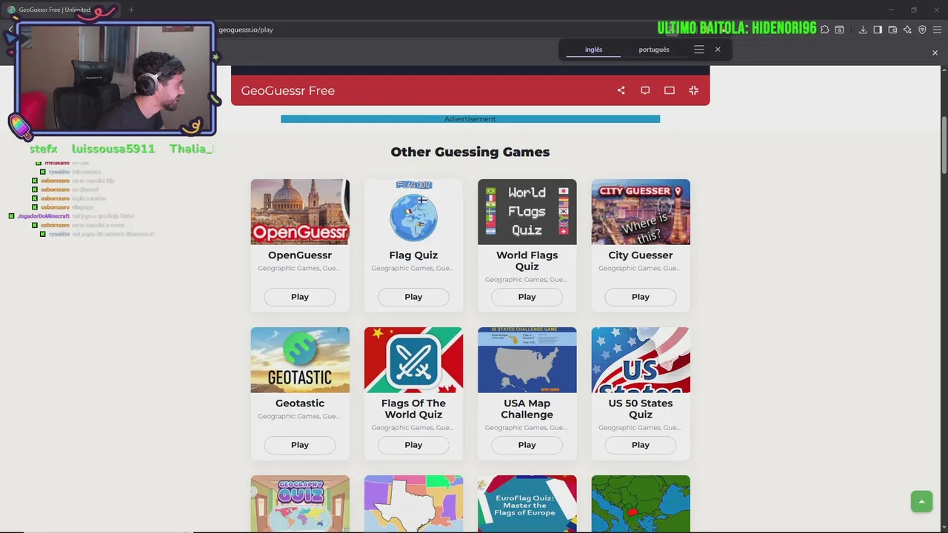Play the Geotastic game
This screenshot has height=533, width=948.
pyautogui.click(x=300, y=445)
